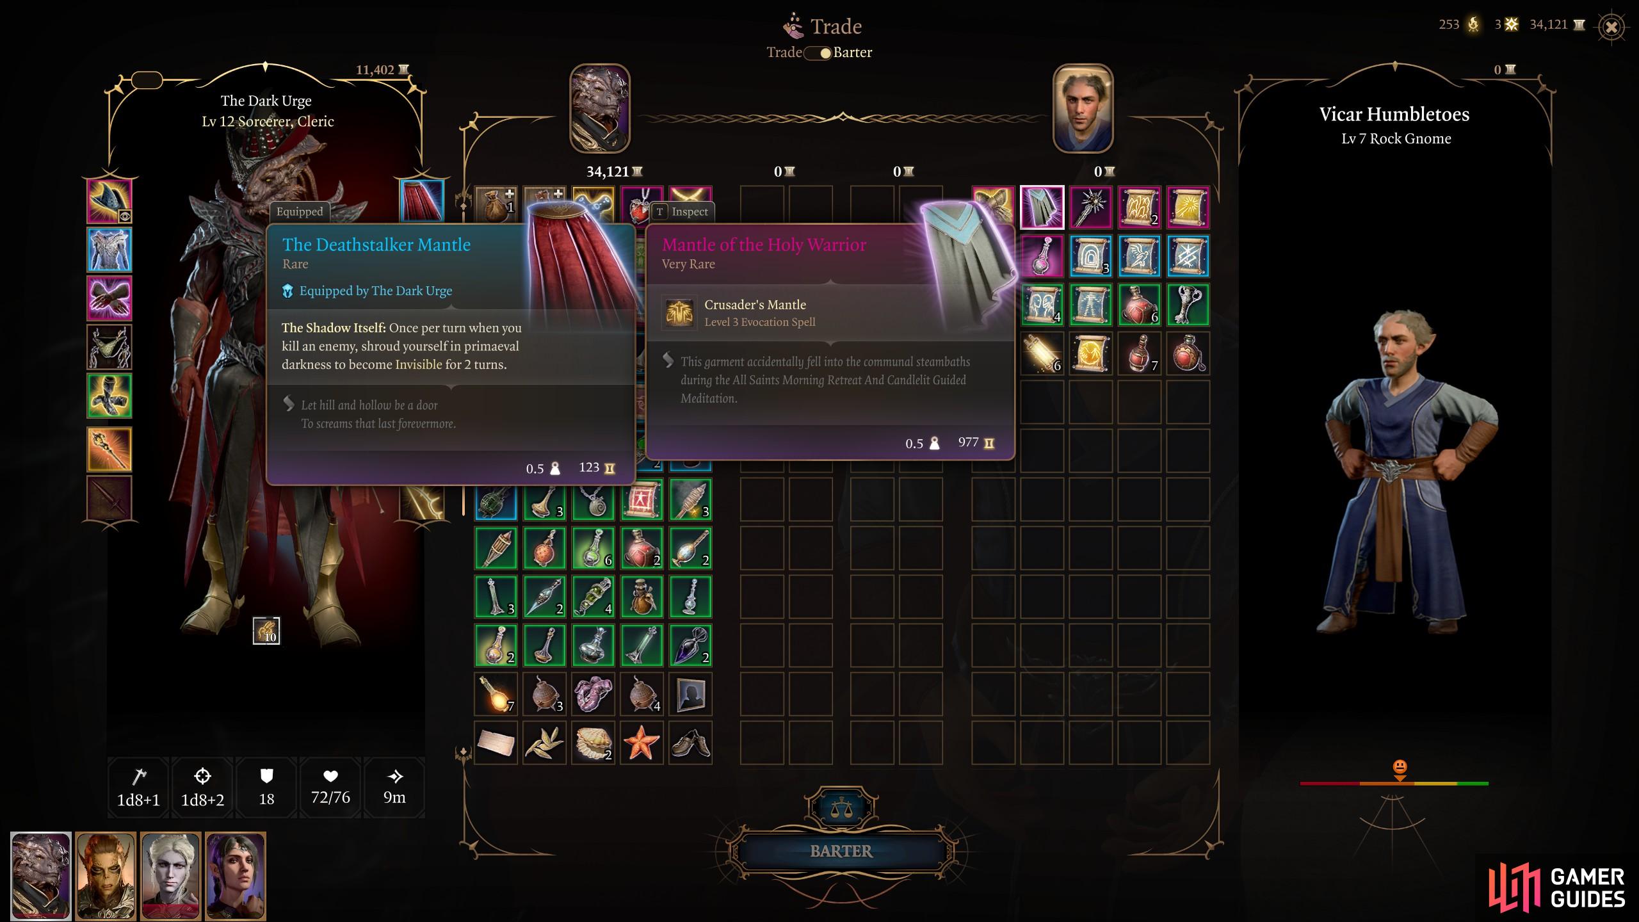Click the BARTER button
Viewport: 1639px width, 922px height.
(841, 851)
